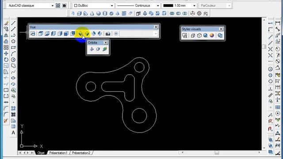Close the Vue toolbar
Screen dimensions: 283x159
(x=156, y=27)
